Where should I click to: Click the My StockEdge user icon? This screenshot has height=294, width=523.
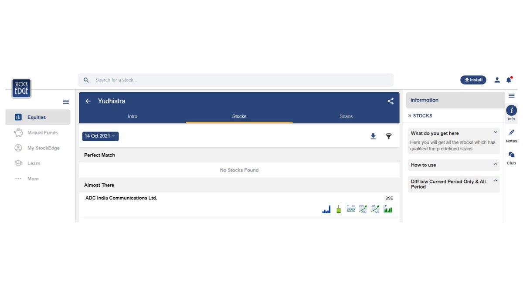click(18, 148)
